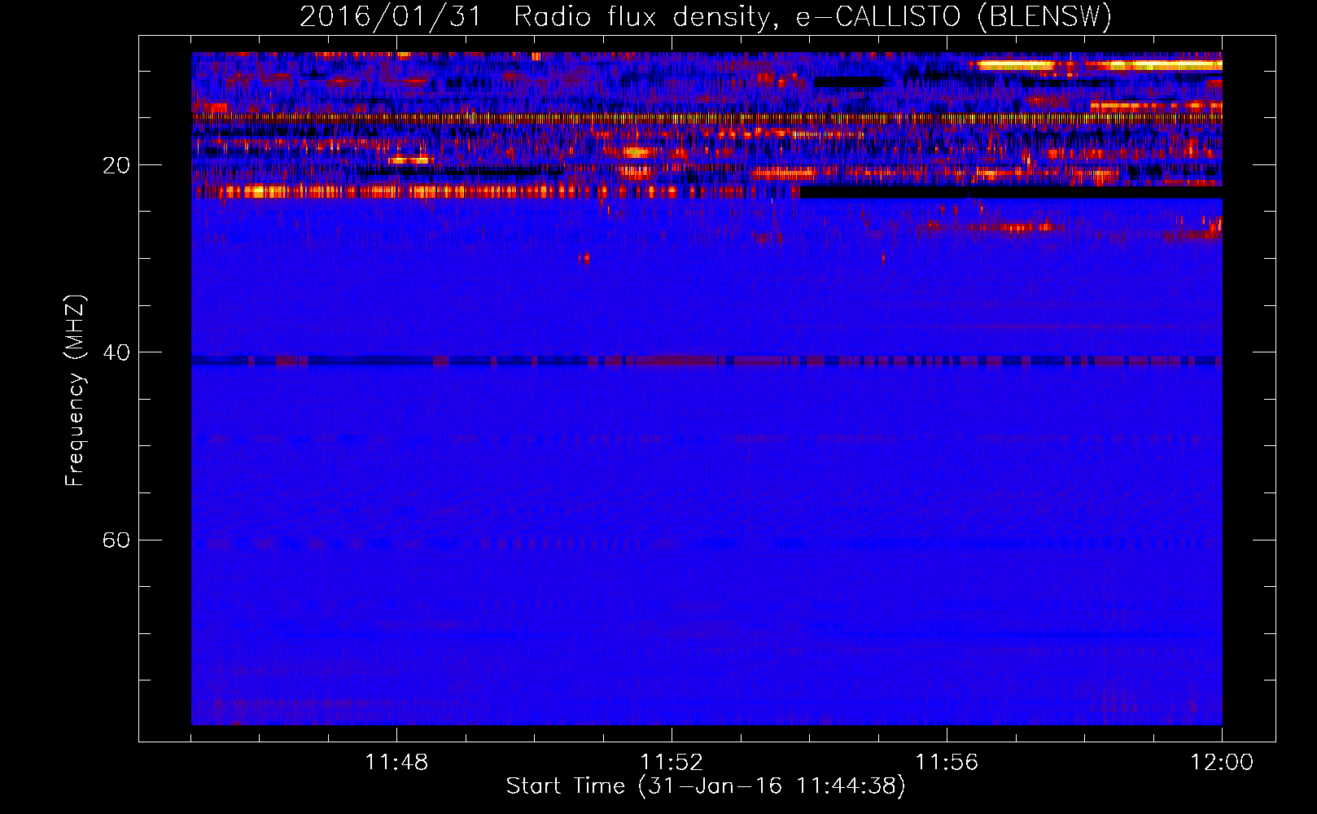This screenshot has width=1317, height=814.
Task: Click the 'Start Time (31-Jan-16 11:44:38)' label
Action: coord(706,786)
